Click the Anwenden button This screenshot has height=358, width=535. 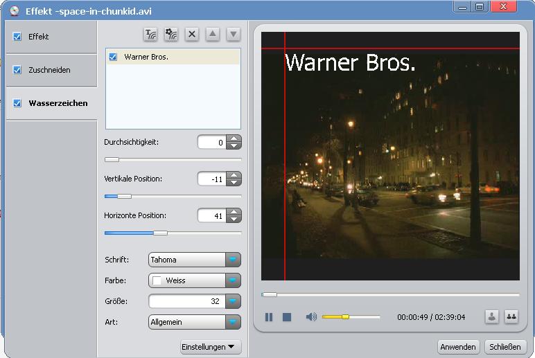(458, 347)
